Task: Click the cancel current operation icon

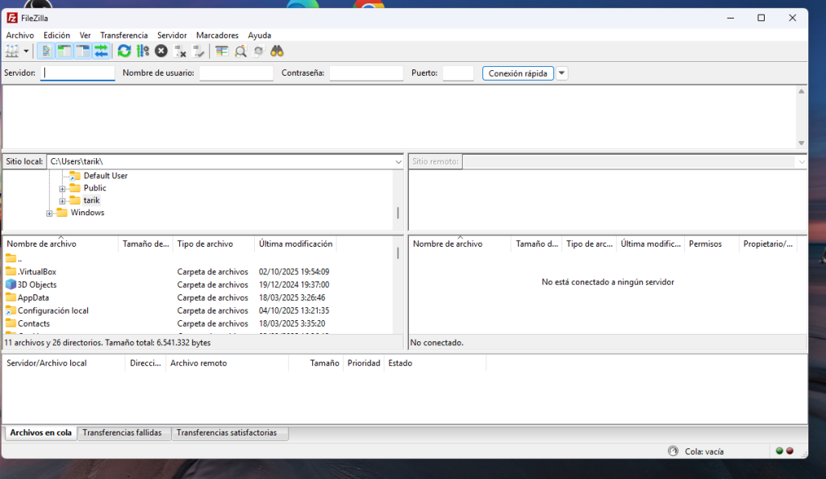Action: (x=161, y=51)
